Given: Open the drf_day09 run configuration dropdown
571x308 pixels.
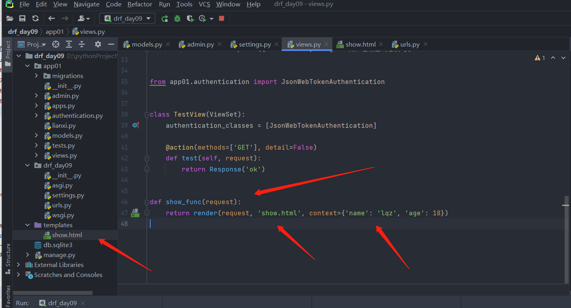Looking at the screenshot, I should pyautogui.click(x=127, y=18).
